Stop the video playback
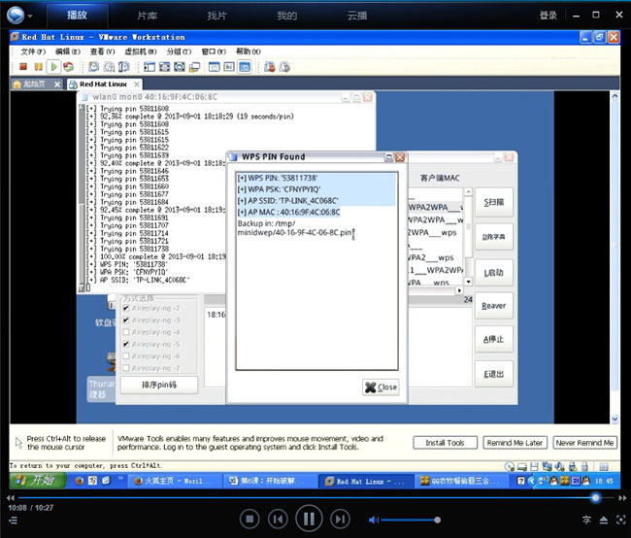 pos(249,520)
